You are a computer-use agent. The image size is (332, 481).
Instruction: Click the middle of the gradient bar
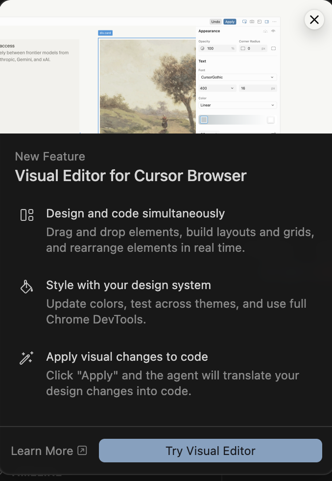[x=237, y=120]
